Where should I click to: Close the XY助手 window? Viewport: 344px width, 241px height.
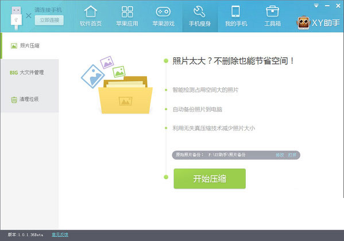[338, 6]
